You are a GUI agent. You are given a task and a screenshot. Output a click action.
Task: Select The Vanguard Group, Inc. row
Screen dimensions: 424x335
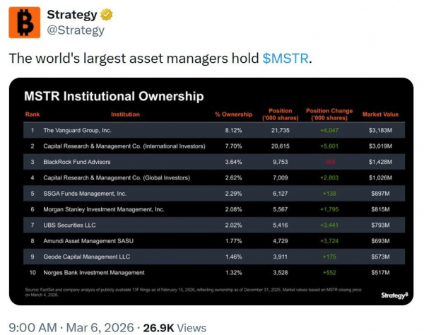[x=78, y=131]
